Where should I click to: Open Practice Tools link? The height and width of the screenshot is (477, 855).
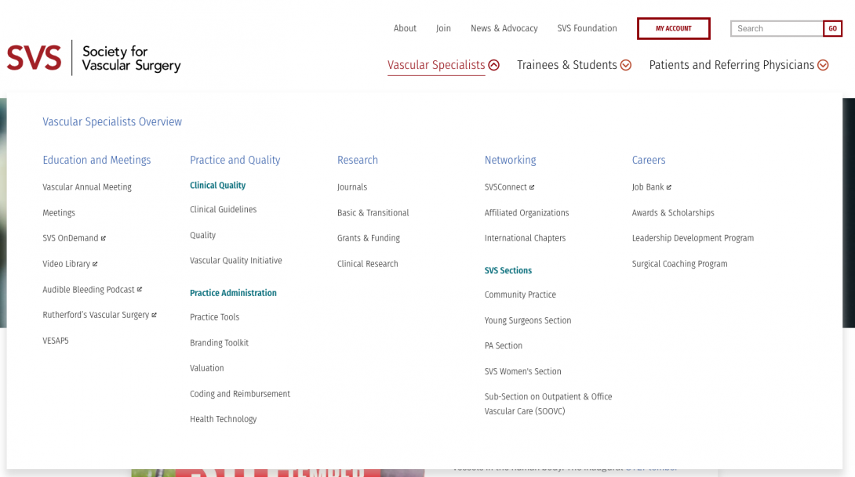215,317
